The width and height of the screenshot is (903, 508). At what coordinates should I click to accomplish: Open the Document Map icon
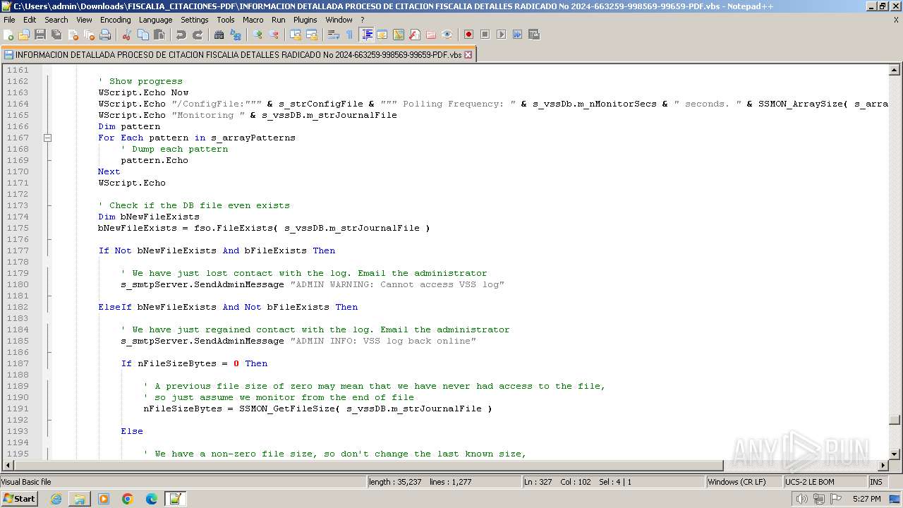(399, 35)
